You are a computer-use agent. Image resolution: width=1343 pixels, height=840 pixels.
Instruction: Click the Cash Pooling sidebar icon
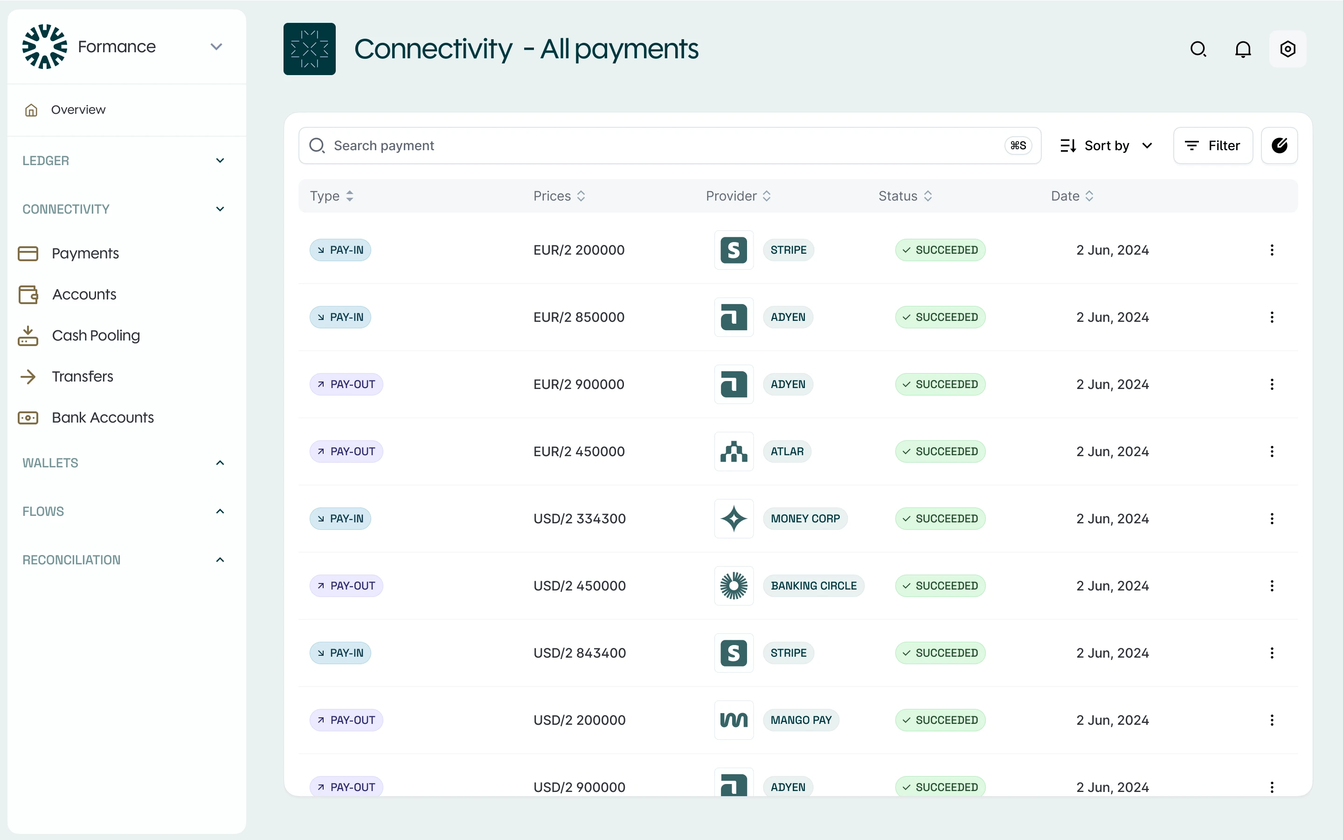point(29,335)
